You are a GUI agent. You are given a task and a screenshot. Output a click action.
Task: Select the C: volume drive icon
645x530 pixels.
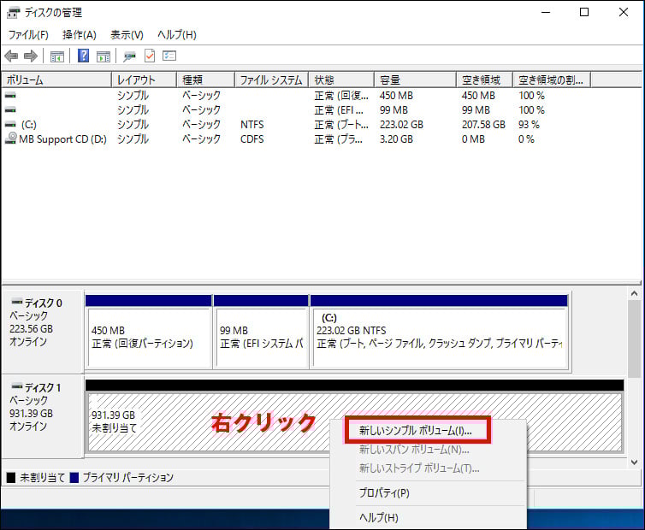tap(10, 125)
